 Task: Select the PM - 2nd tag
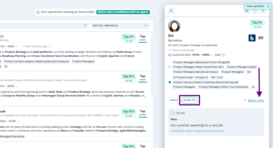(x=217, y=77)
